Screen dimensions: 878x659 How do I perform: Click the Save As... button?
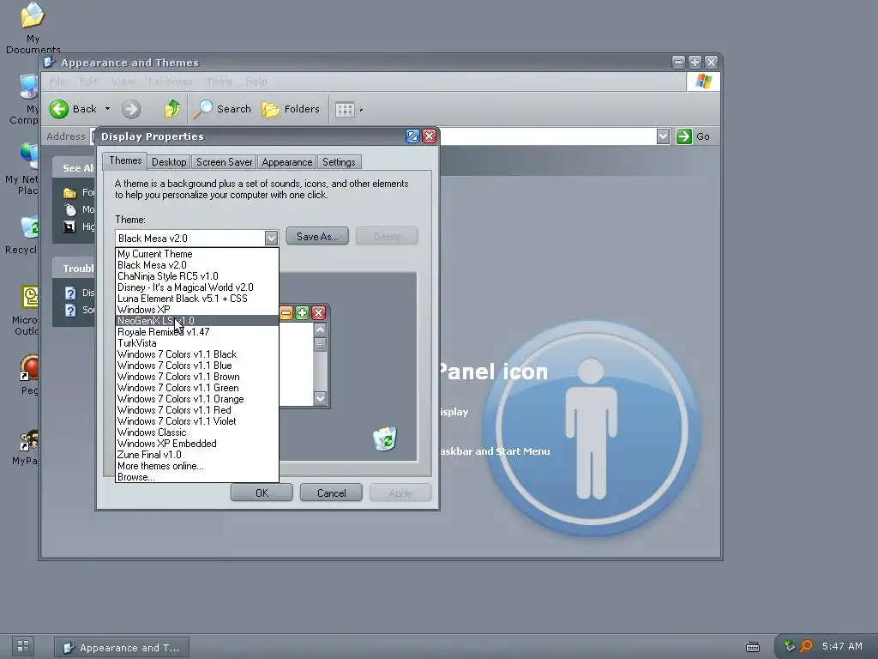pos(317,237)
